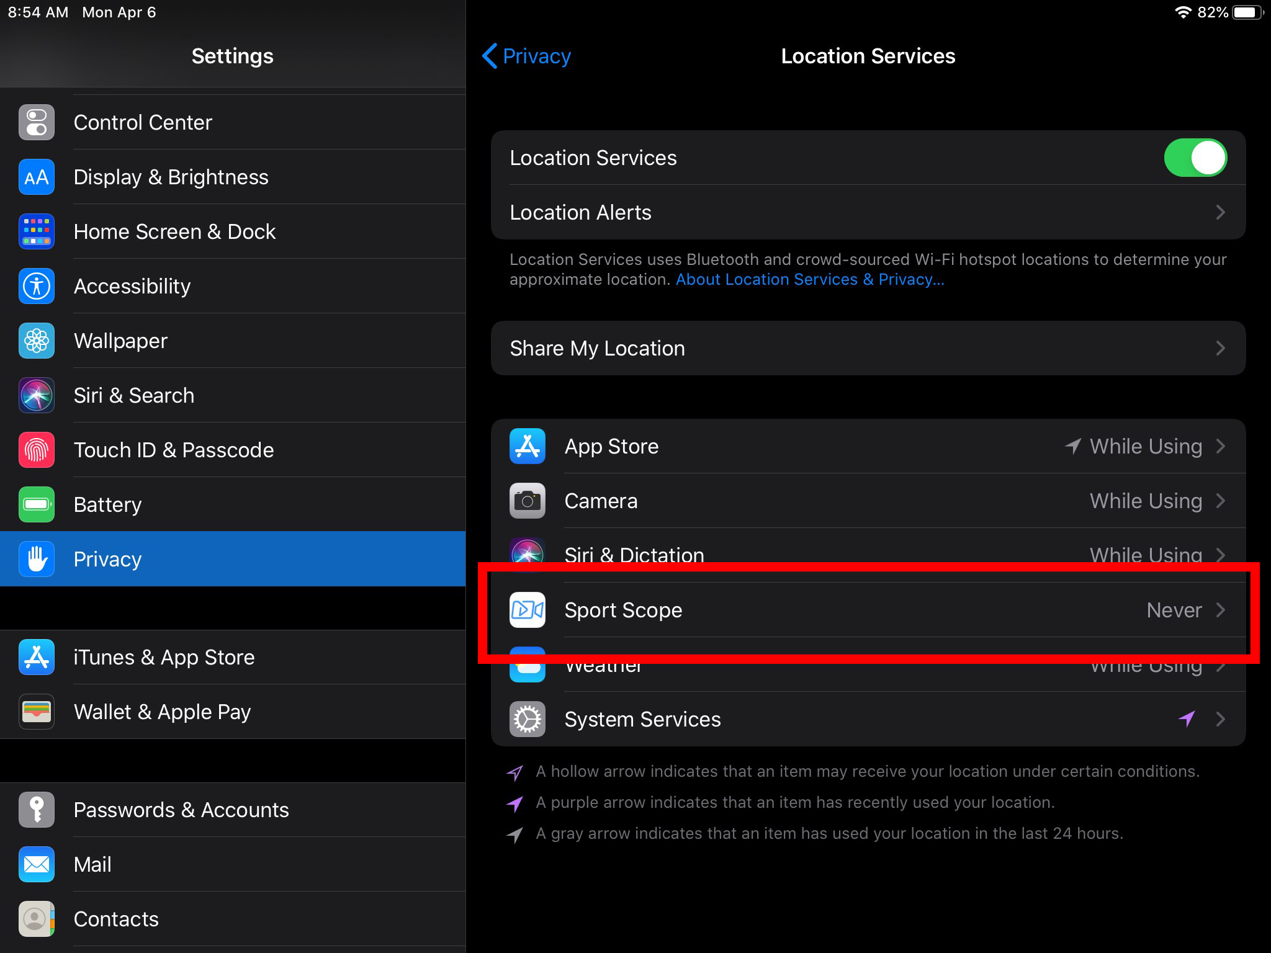Open the App Store row chevron
This screenshot has width=1271, height=953.
coord(1220,446)
